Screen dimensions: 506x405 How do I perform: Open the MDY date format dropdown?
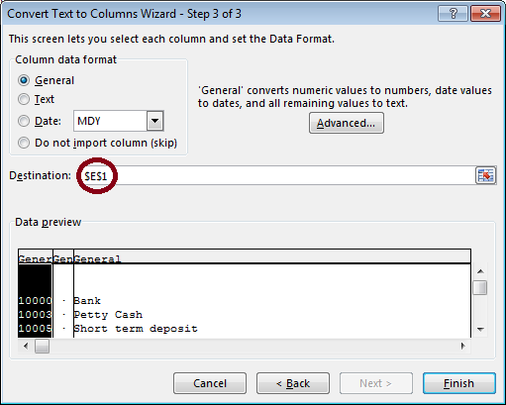pos(154,121)
